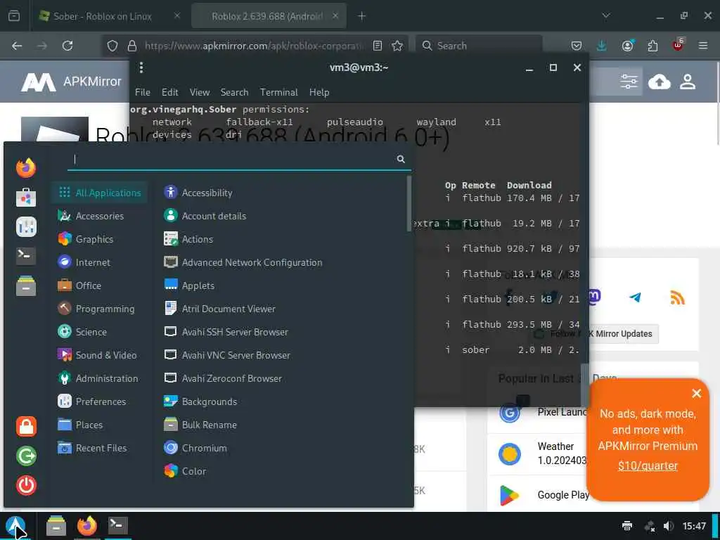Select the Sound & Video category
This screenshot has height=540, width=720.
pos(100,355)
